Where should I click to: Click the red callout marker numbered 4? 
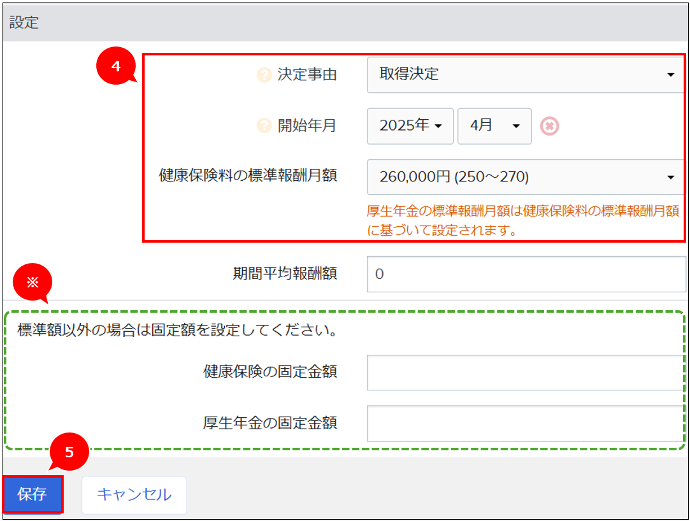pyautogui.click(x=116, y=66)
